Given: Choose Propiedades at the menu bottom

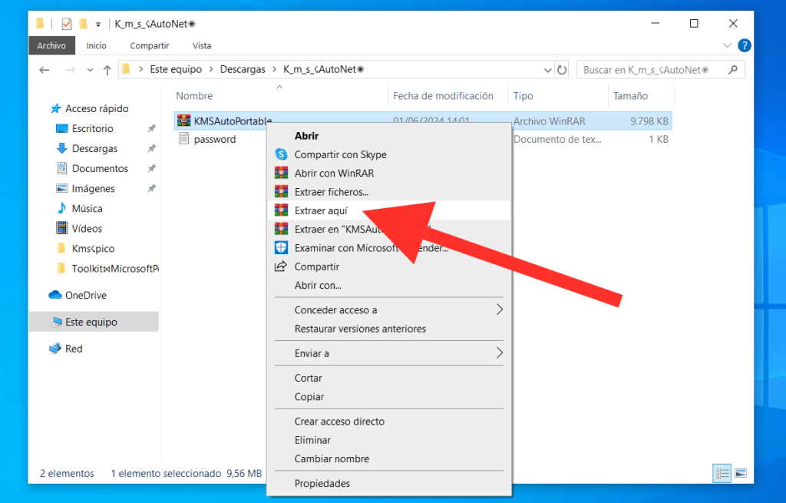Looking at the screenshot, I should [x=322, y=484].
